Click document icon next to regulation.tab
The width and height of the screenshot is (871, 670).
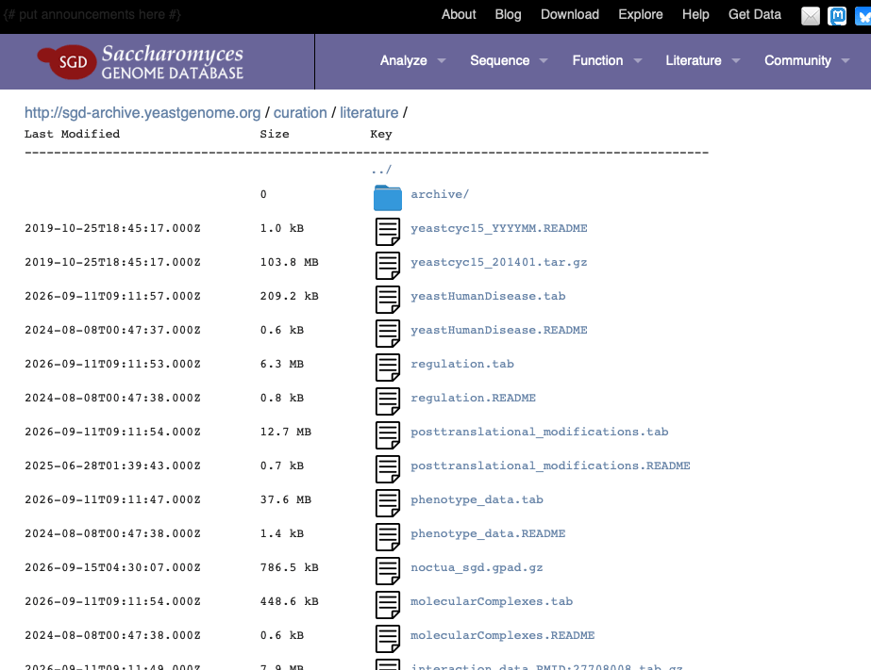pos(387,368)
